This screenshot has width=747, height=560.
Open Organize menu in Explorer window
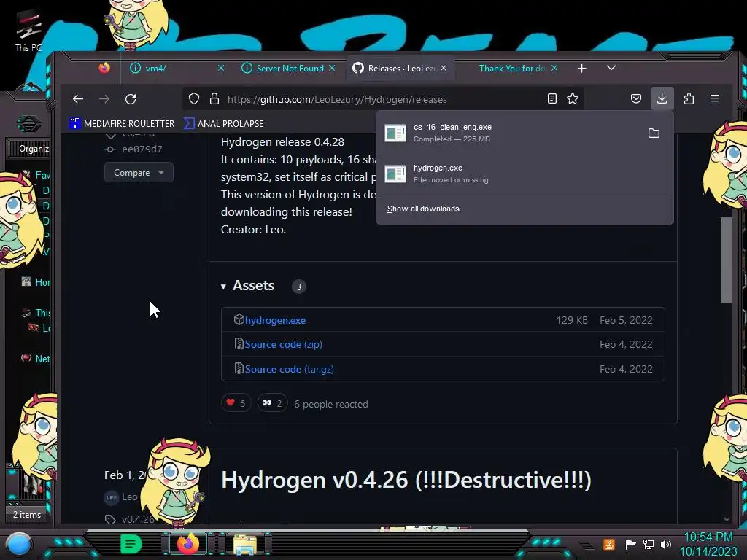[34, 149]
